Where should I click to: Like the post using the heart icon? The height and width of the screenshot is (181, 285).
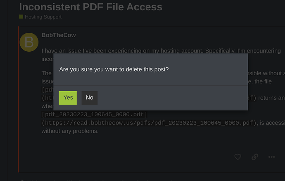click(x=237, y=157)
